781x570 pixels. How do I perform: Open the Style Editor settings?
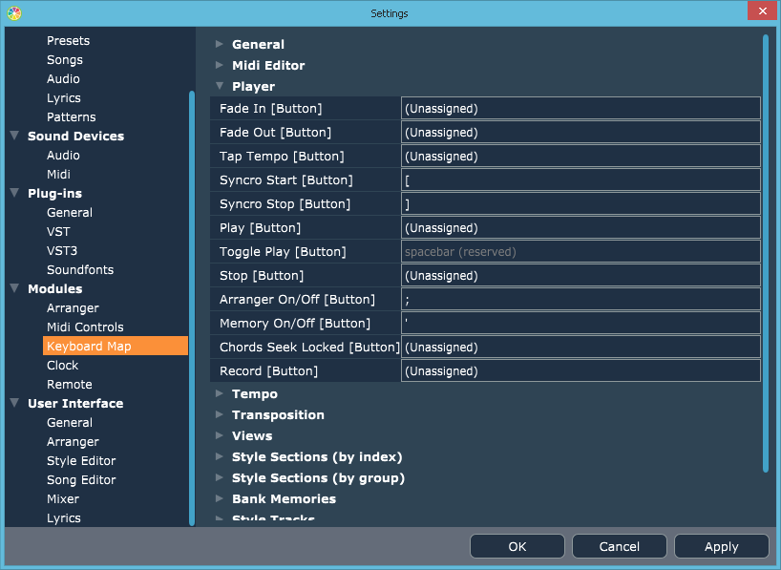pyautogui.click(x=81, y=461)
